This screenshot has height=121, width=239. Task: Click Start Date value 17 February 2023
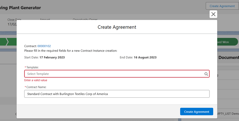tap(52, 57)
